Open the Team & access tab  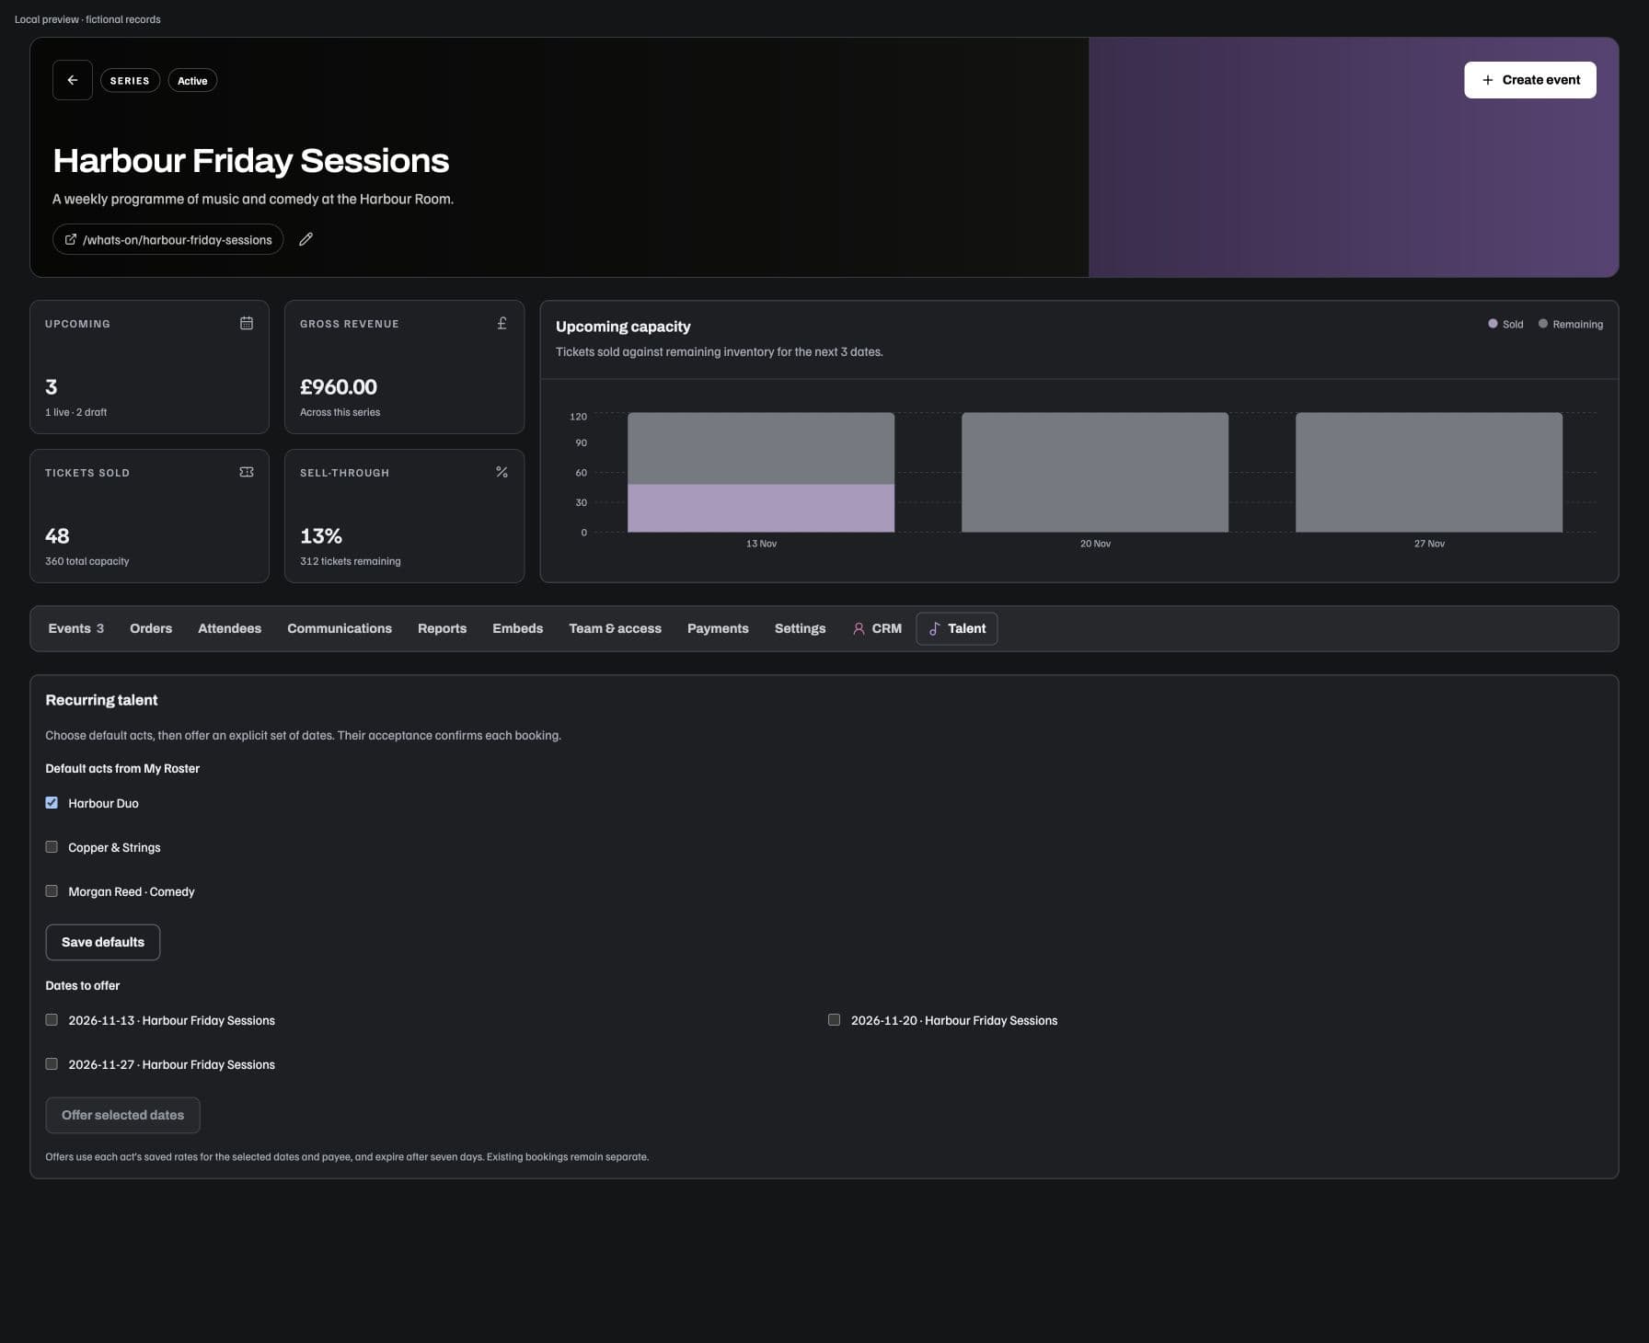615,628
